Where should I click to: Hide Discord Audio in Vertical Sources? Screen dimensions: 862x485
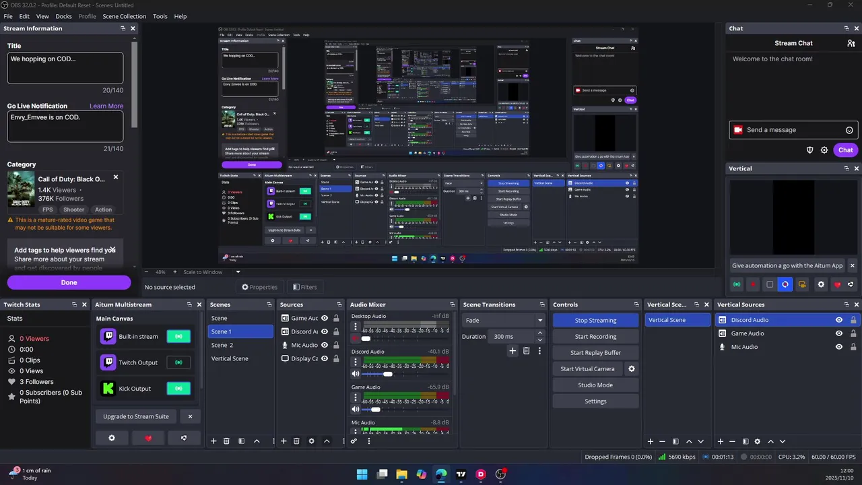[x=839, y=320]
